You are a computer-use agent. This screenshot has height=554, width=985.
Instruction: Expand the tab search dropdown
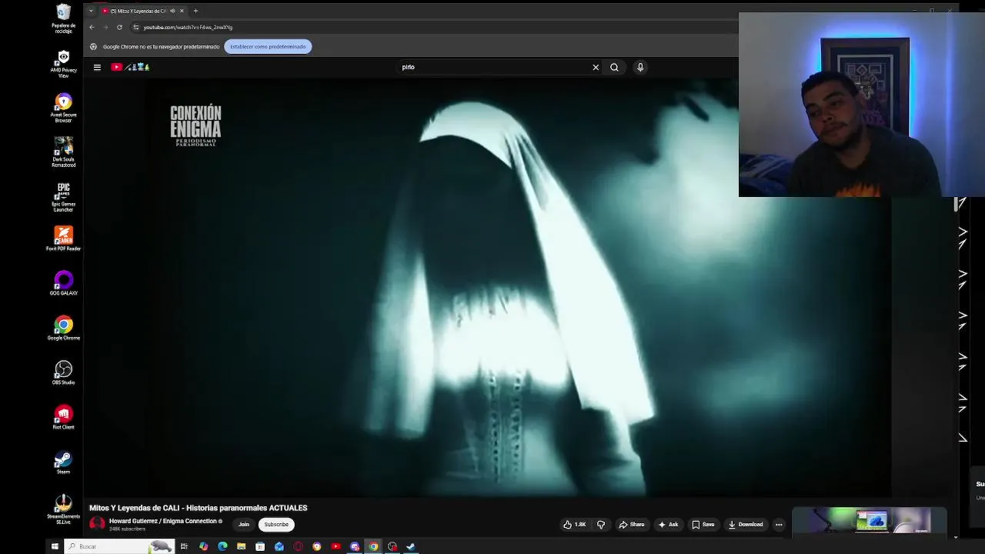91,11
